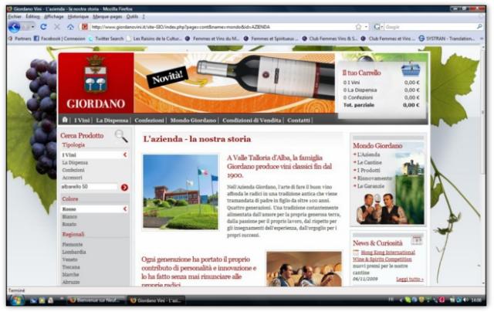The image size is (494, 312).
Task: Click the browser URL address field
Action: [x=221, y=27]
